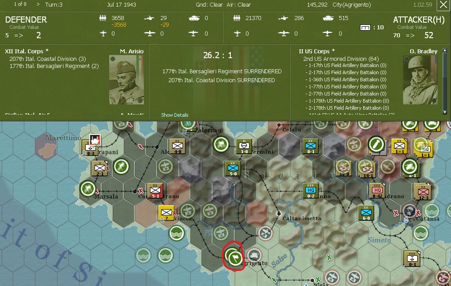The width and height of the screenshot is (451, 286).
Task: Select the faded 14-1 unit counter
Action: pyautogui.click(x=368, y=170)
